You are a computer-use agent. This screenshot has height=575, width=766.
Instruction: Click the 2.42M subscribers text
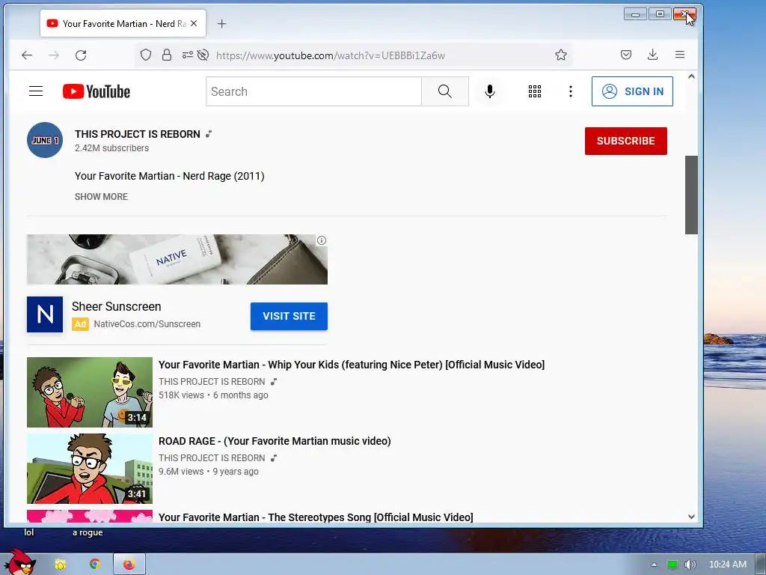[x=111, y=148]
